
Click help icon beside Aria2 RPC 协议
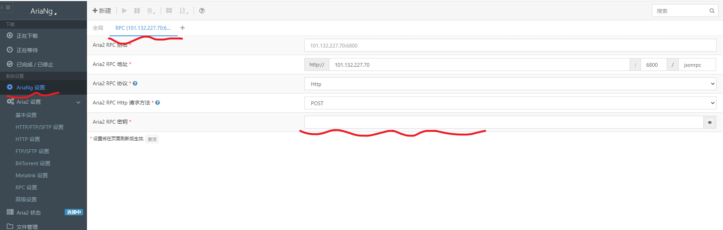pos(135,83)
